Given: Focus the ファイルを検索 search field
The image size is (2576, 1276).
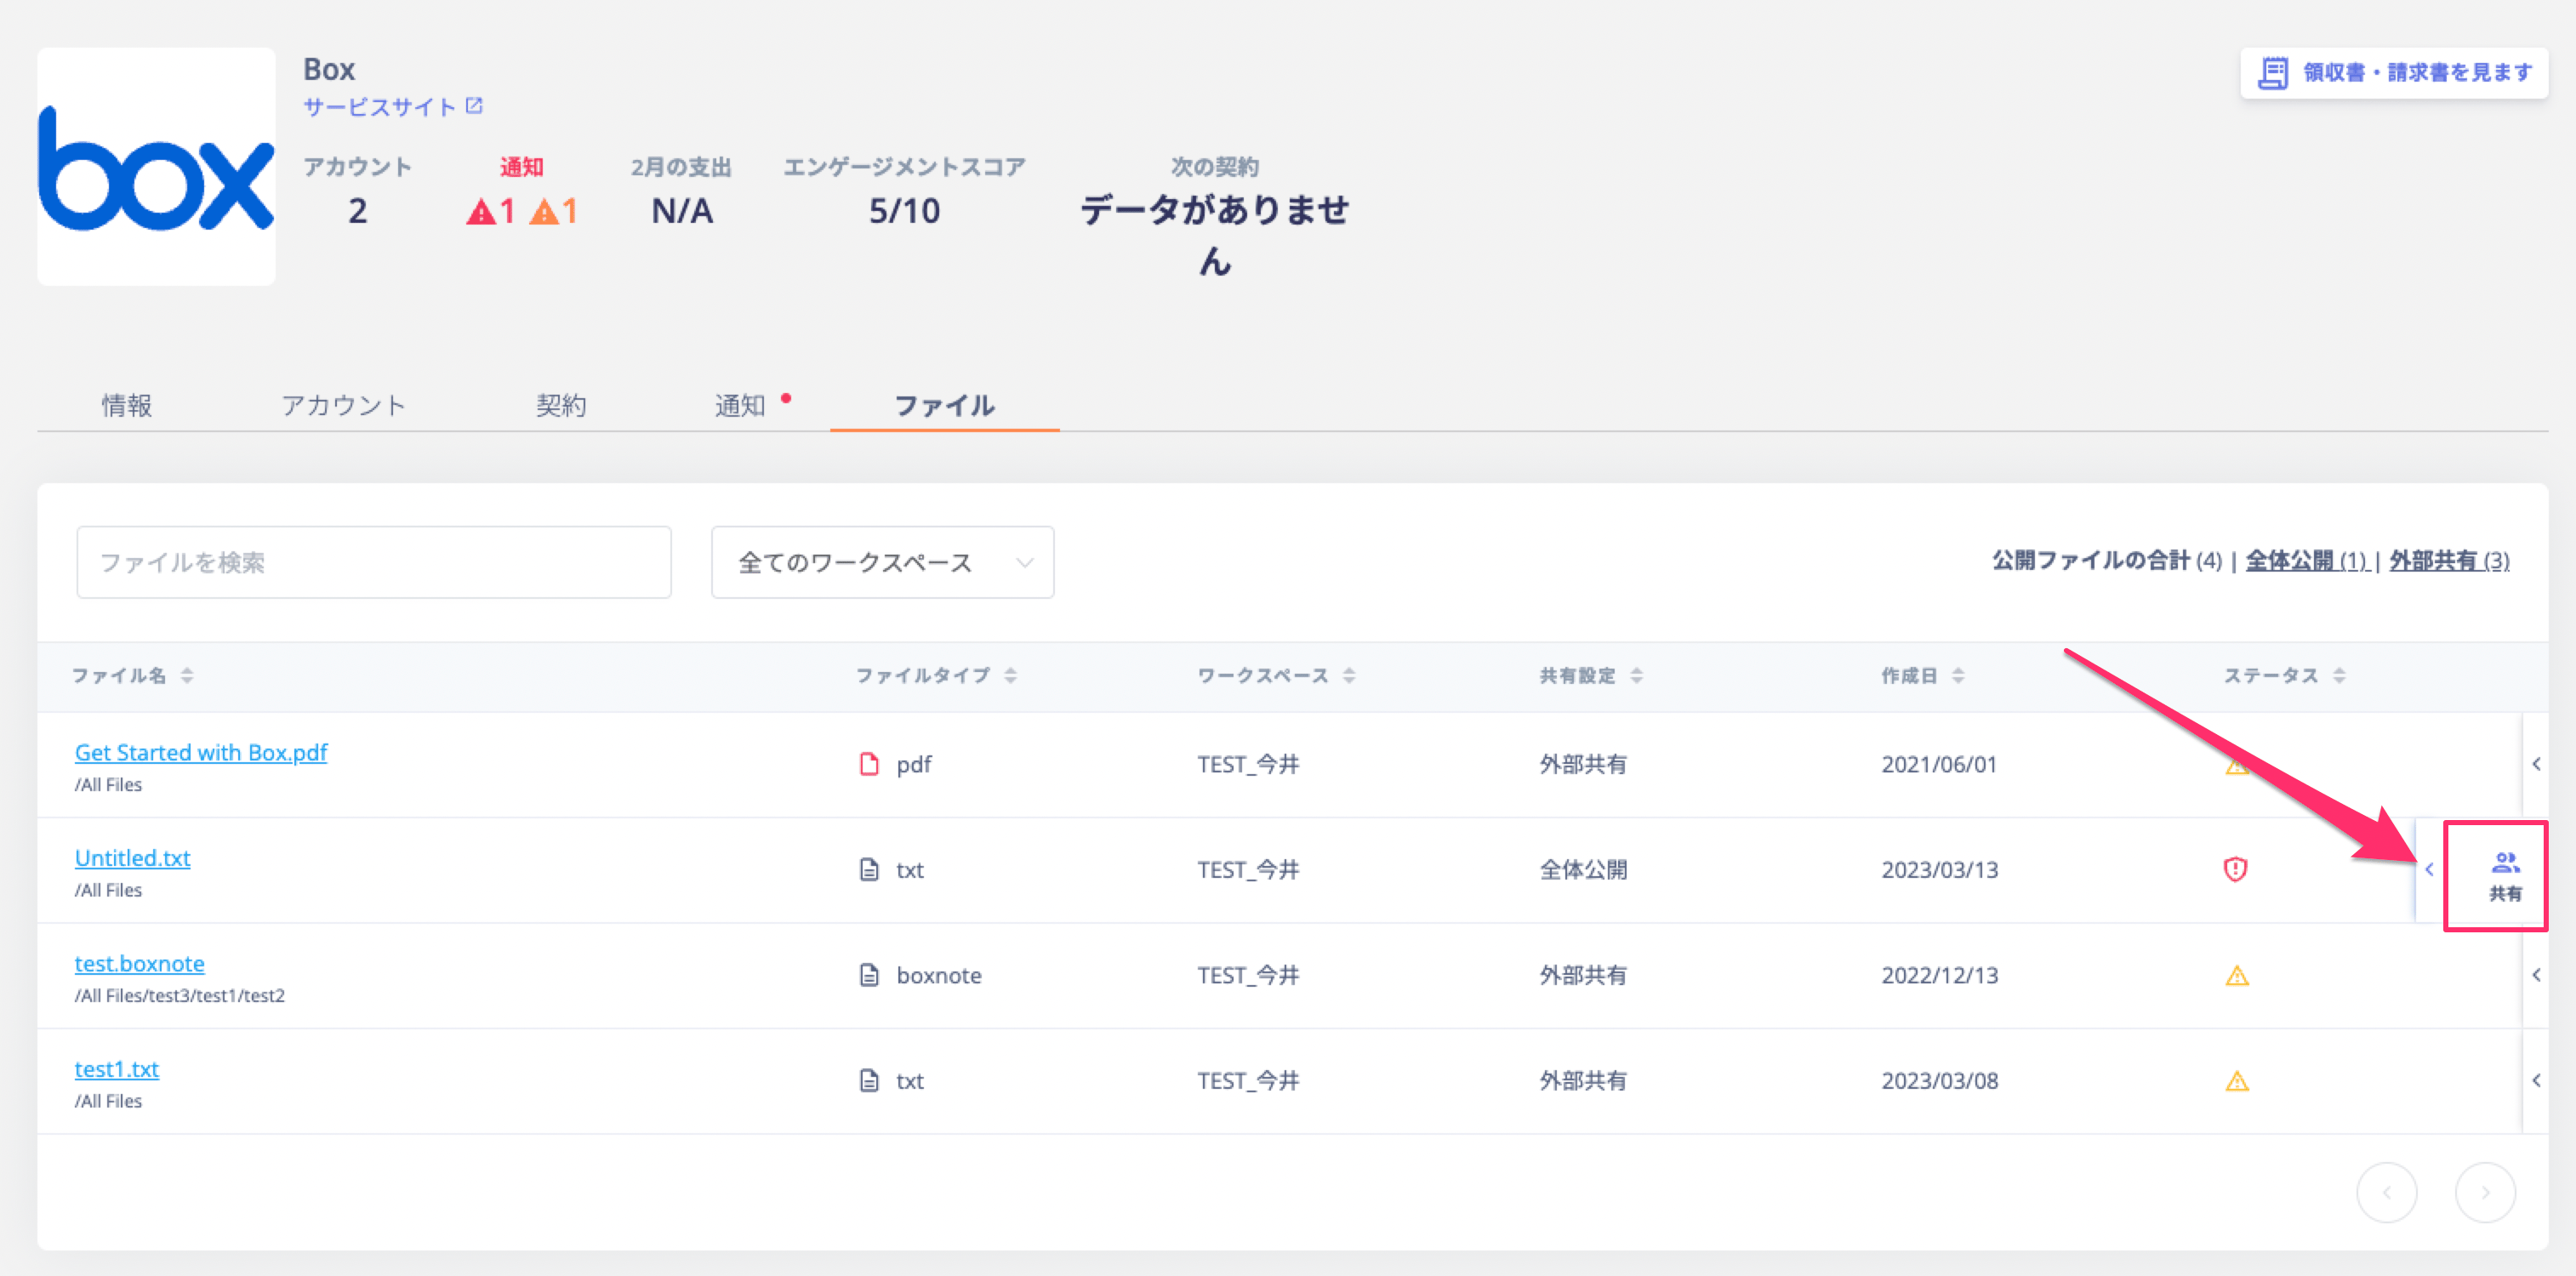Looking at the screenshot, I should click(374, 562).
